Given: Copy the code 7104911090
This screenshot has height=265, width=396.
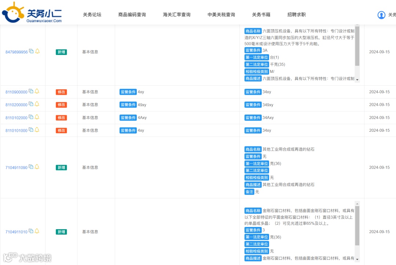Looking at the screenshot, I should (x=31, y=167).
